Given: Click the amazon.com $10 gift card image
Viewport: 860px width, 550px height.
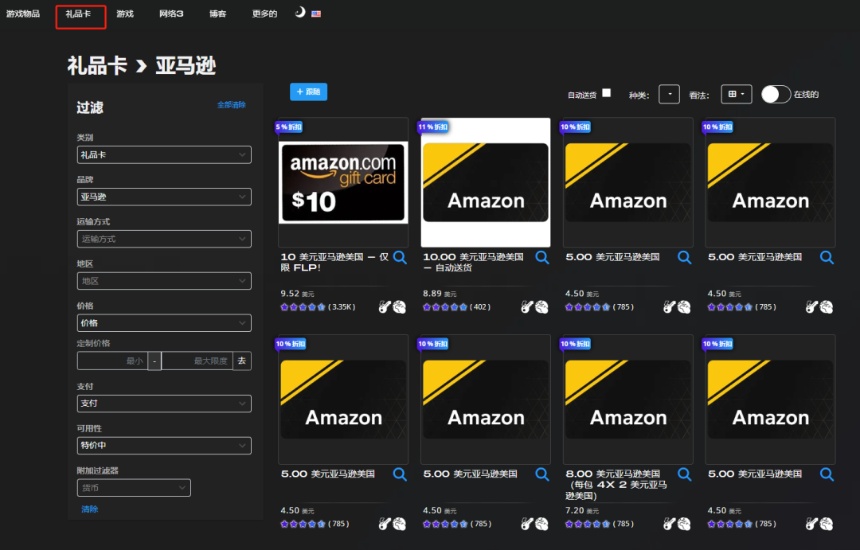Looking at the screenshot, I should click(x=343, y=182).
